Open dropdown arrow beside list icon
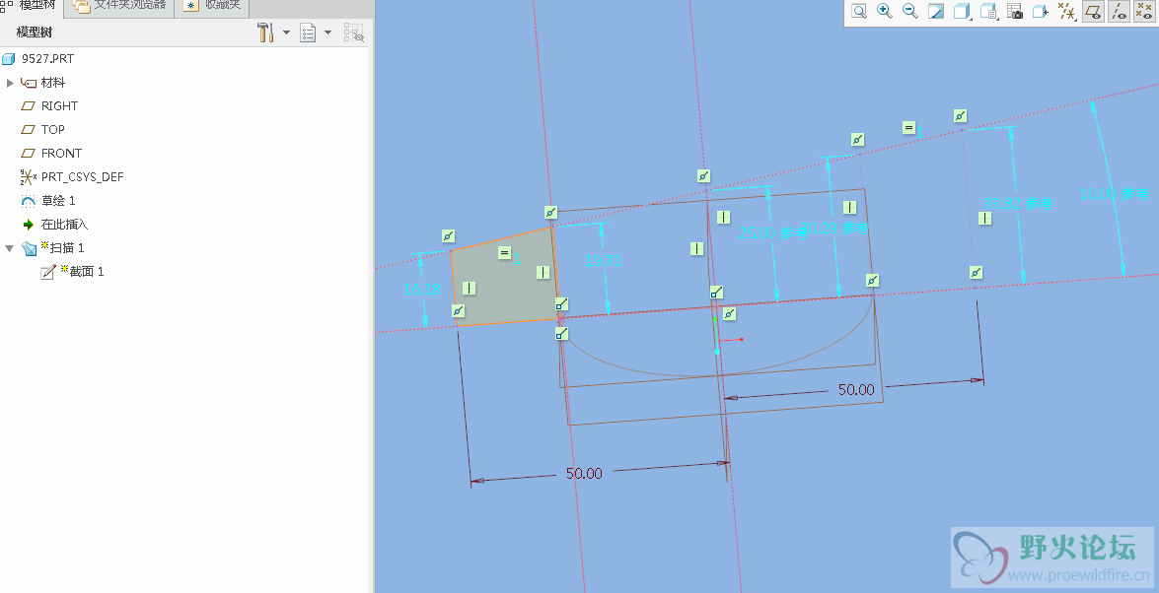The image size is (1159, 593). [x=327, y=33]
